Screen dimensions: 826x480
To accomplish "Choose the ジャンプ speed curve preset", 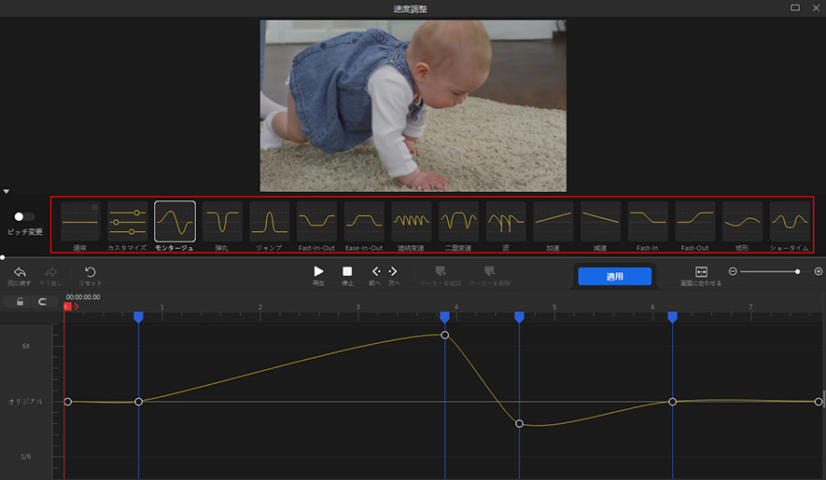I will [269, 222].
